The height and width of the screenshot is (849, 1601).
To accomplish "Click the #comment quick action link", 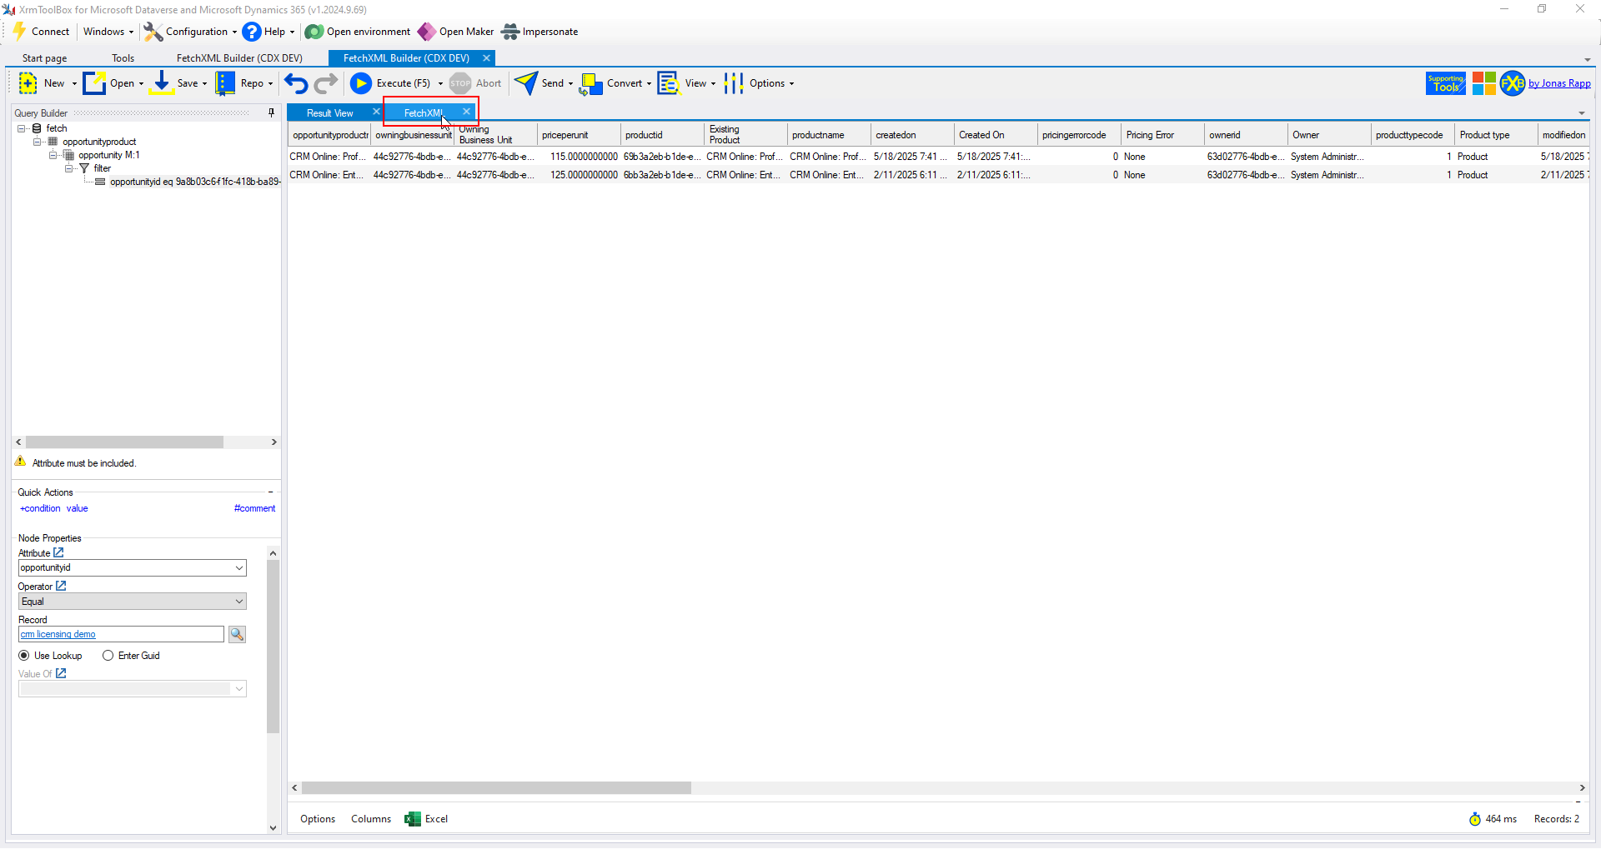I will tap(254, 508).
